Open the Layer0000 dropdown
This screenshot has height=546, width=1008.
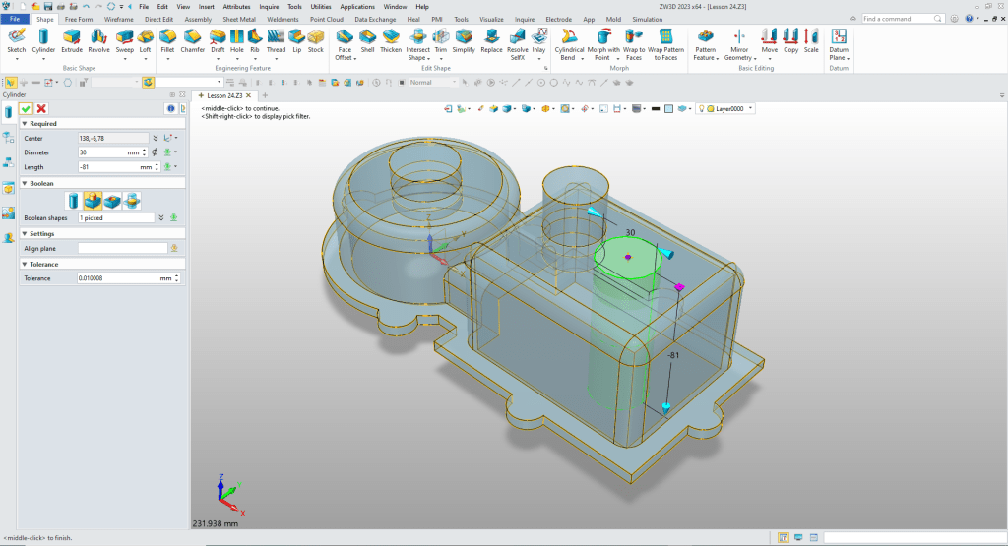click(751, 108)
